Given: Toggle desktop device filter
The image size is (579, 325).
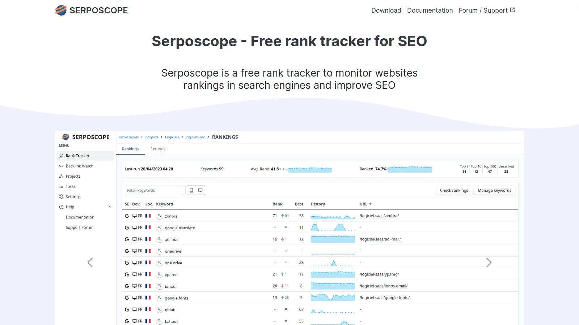Looking at the screenshot, I should [x=200, y=190].
